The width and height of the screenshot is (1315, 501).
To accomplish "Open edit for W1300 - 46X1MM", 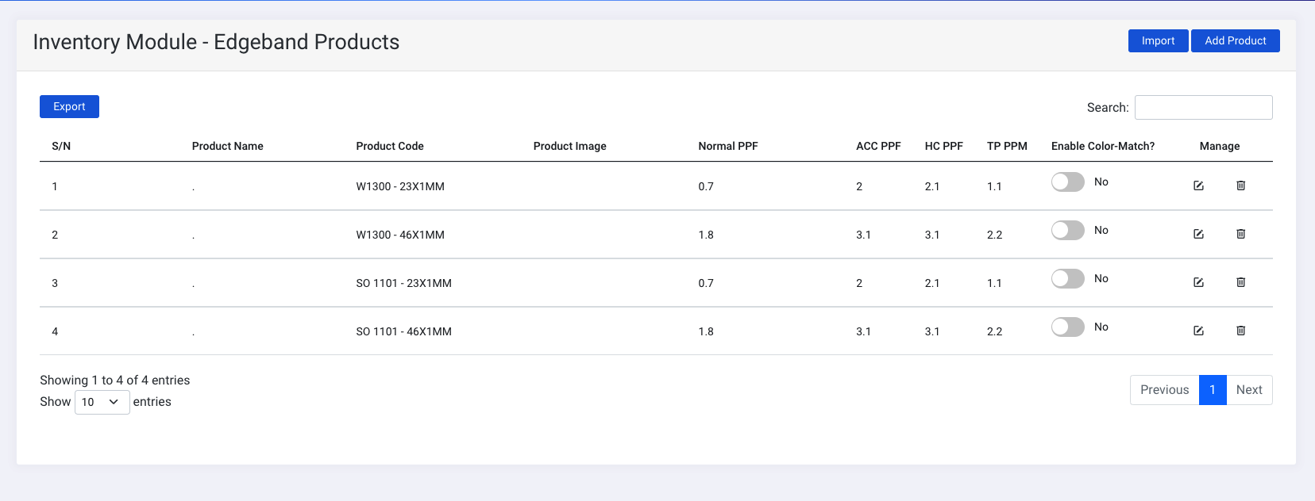I will [1198, 234].
